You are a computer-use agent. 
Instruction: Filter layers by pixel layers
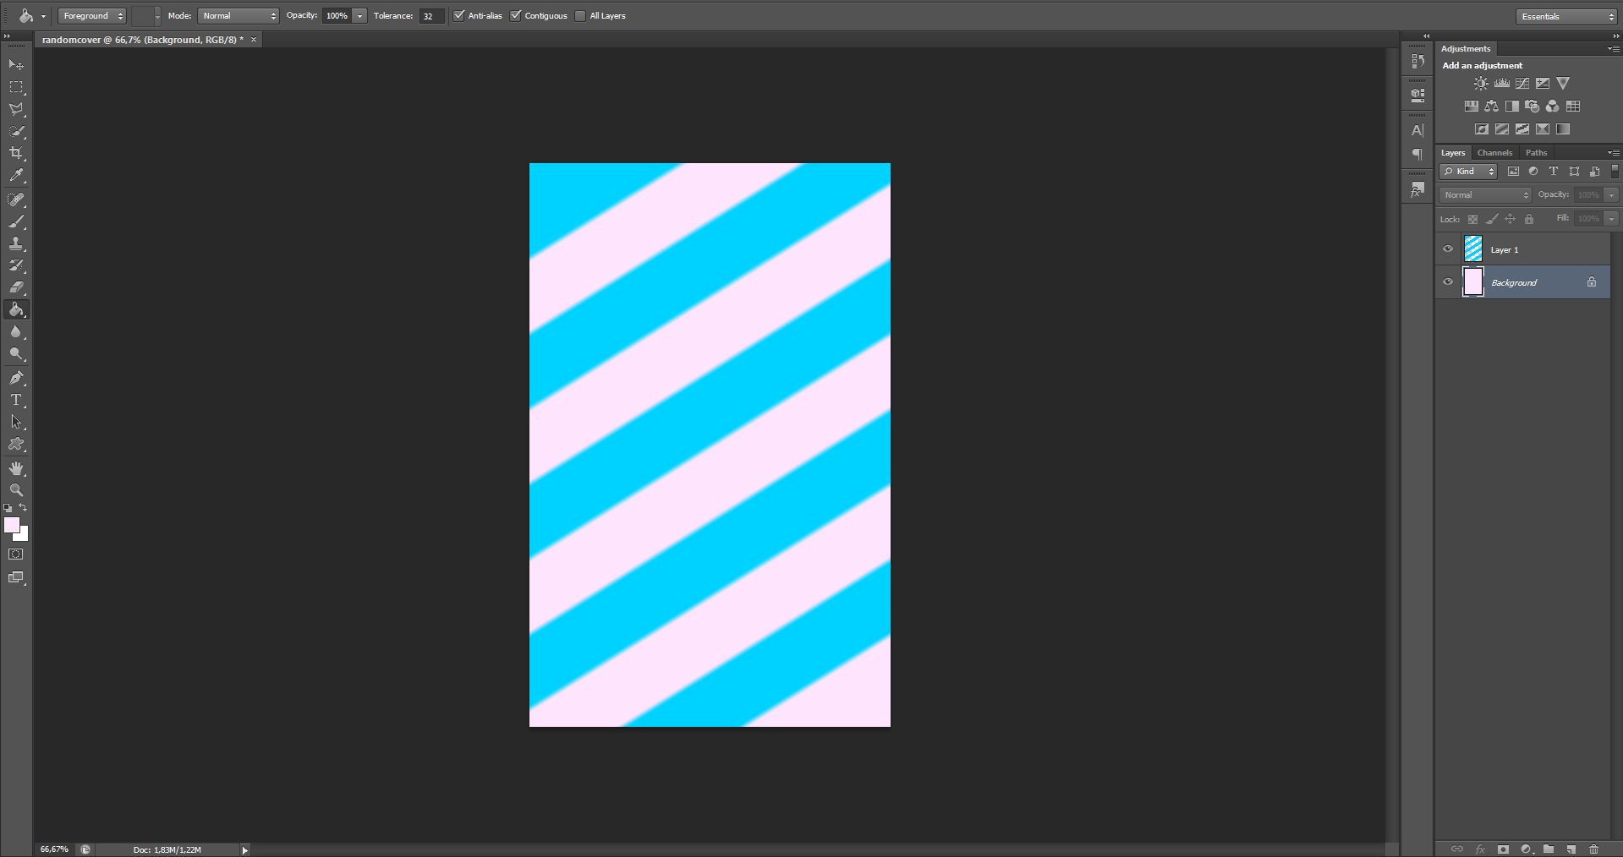pyautogui.click(x=1513, y=171)
